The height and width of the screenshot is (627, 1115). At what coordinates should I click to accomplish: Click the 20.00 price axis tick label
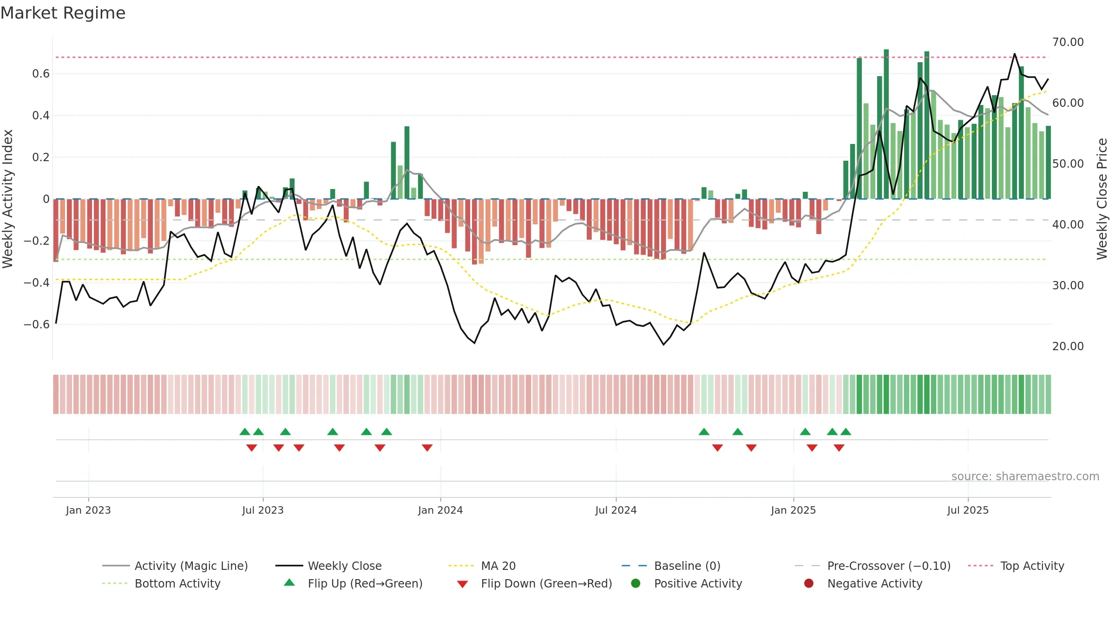(x=1068, y=346)
